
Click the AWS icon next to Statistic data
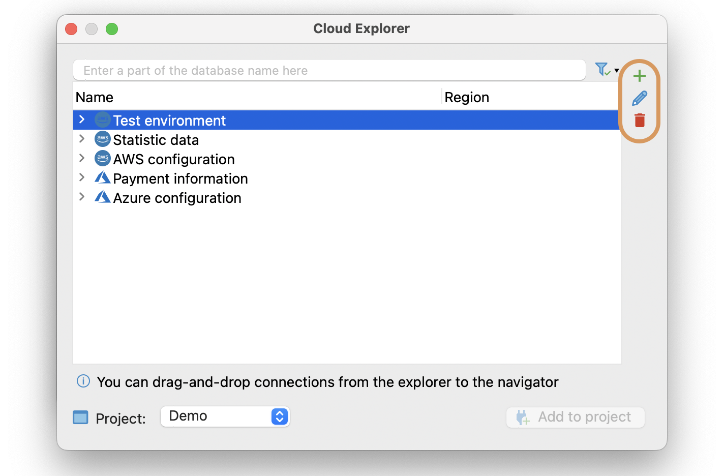102,139
